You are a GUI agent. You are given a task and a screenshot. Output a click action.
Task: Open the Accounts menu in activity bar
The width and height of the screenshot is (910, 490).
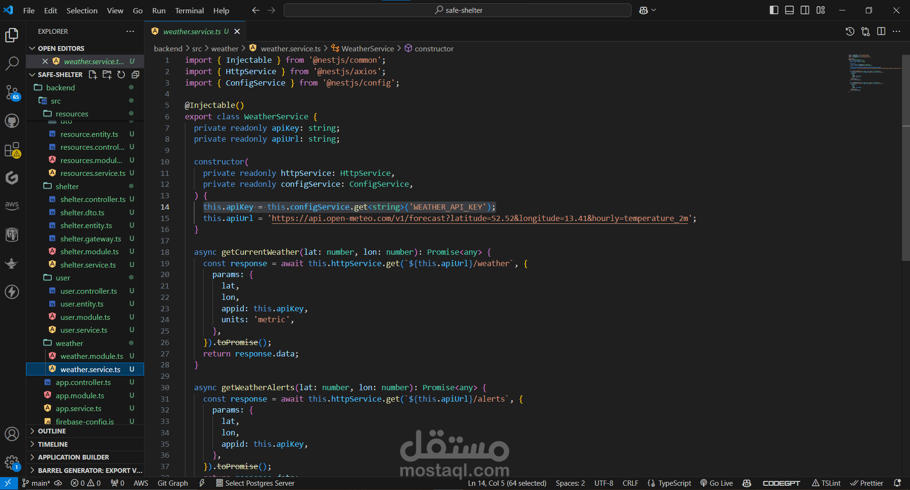(12, 433)
